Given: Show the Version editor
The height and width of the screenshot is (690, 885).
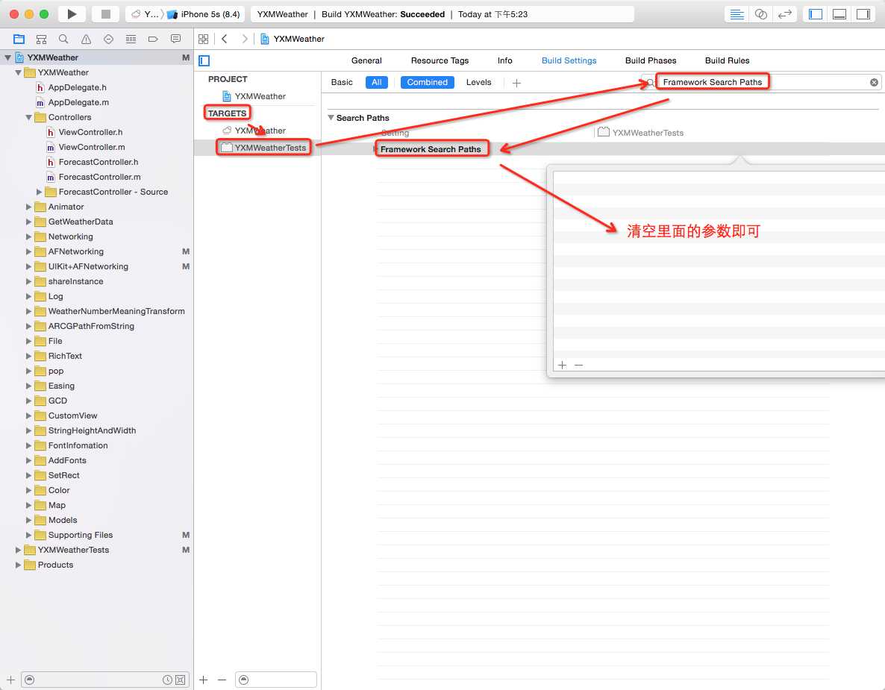Looking at the screenshot, I should pos(784,14).
